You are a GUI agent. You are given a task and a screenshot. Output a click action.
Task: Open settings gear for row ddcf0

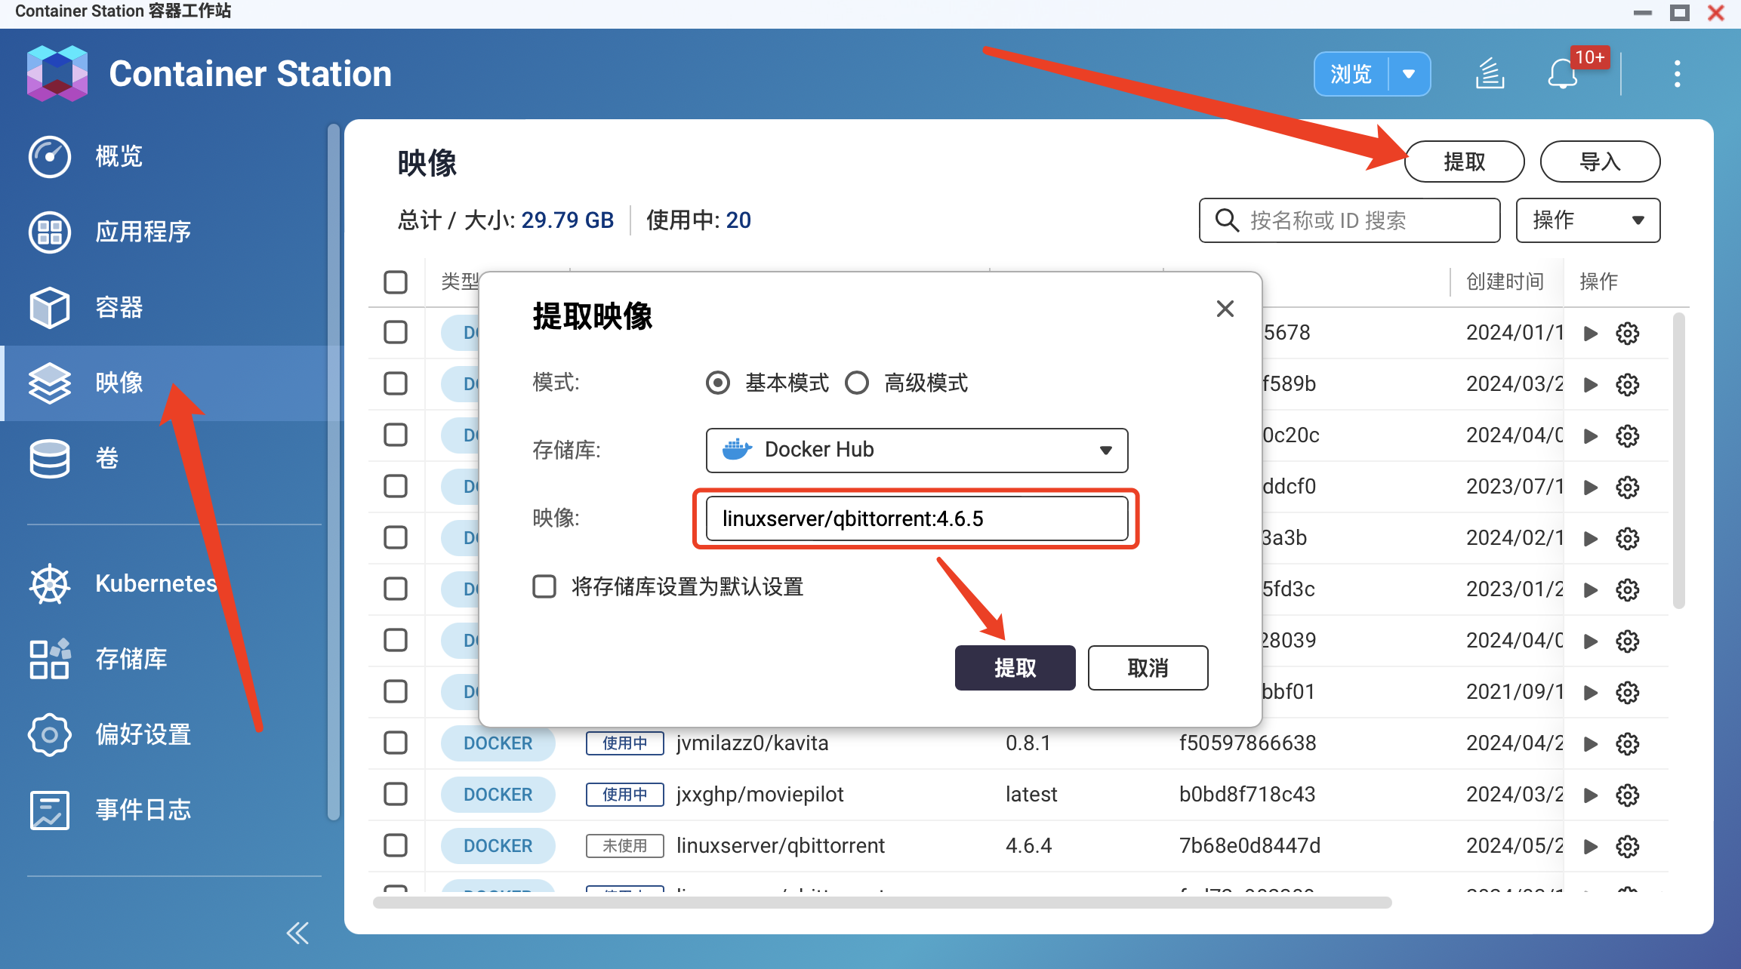(x=1627, y=487)
